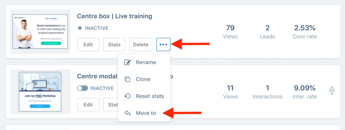Viewport: 345px width, 130px height.
Task: Click the Move to arrow icon
Action: [128, 113]
